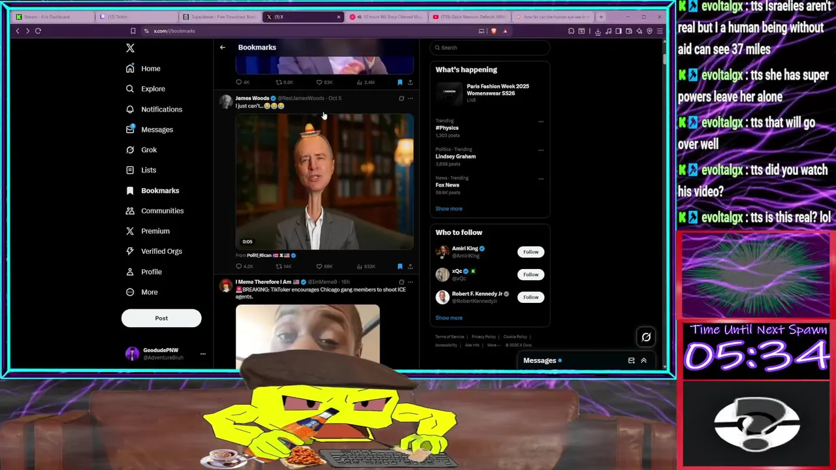Image resolution: width=836 pixels, height=470 pixels.
Task: Click the X search field
Action: click(490, 48)
